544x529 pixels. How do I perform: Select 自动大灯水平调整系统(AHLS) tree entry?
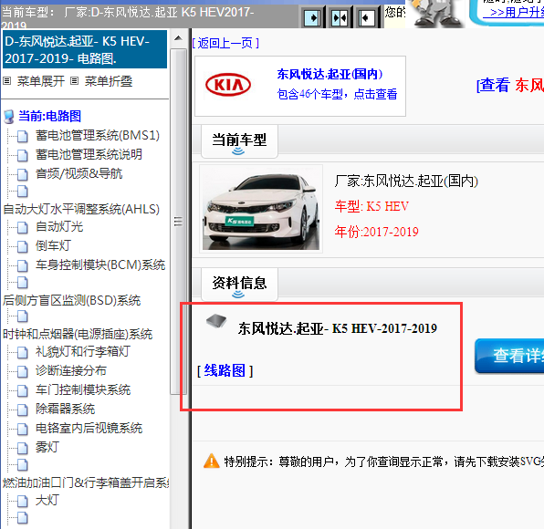coord(81,209)
